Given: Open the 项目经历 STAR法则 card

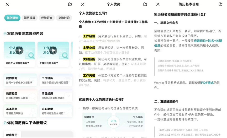Looking at the screenshot, I should click(x=56, y=96).
